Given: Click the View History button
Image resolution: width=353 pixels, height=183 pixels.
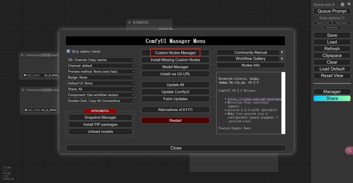Looking at the screenshot, I should (332, 27).
